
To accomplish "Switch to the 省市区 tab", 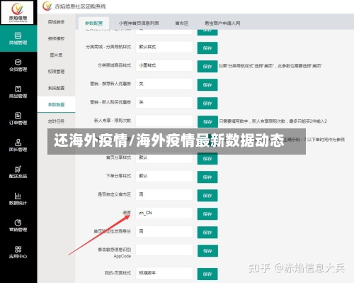I will (x=181, y=23).
